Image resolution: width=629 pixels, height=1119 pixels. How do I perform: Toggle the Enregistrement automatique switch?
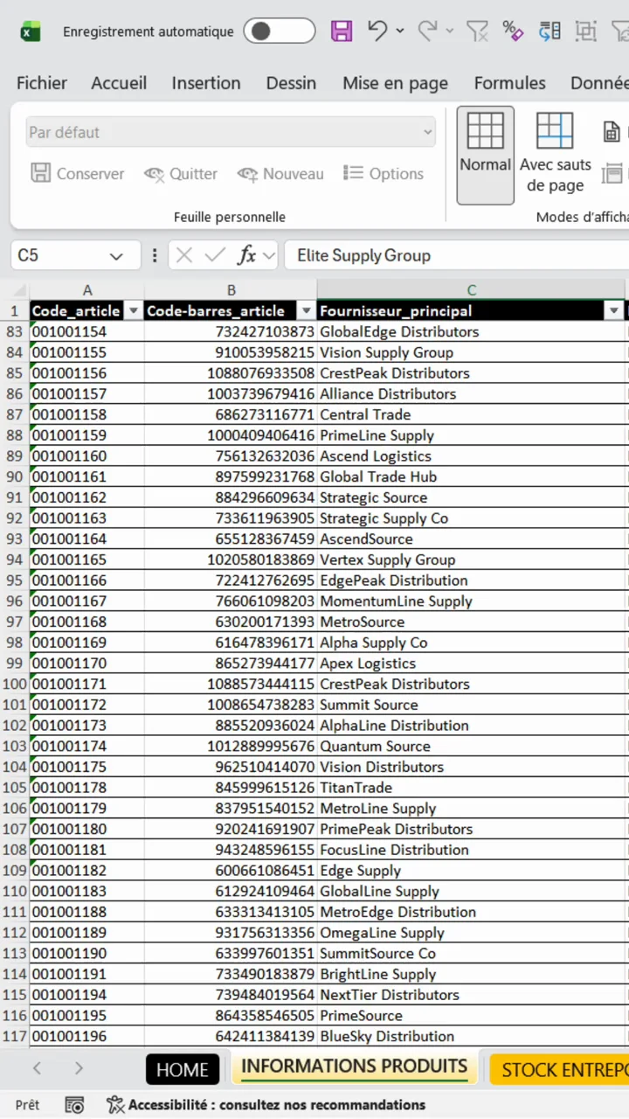(279, 31)
